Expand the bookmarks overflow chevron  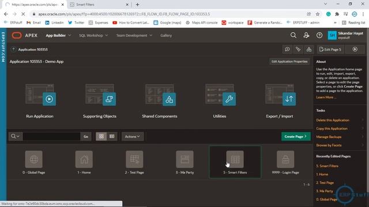pyautogui.click(x=335, y=22)
